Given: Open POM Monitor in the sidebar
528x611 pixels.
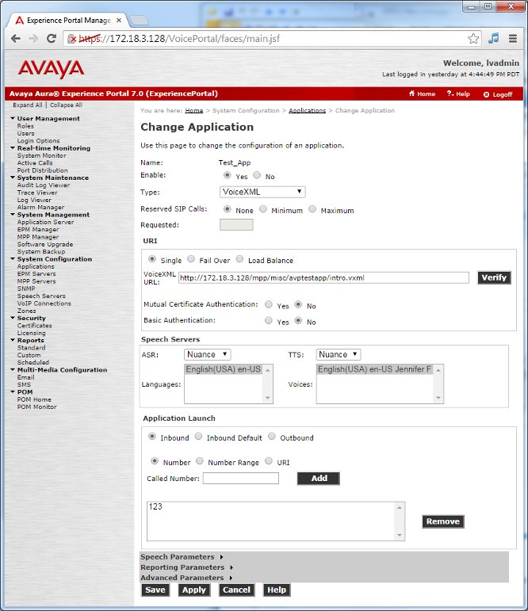Looking at the screenshot, I should pos(37,407).
